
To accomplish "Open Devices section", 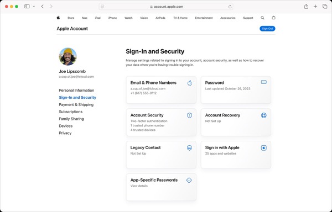I will (x=66, y=126).
